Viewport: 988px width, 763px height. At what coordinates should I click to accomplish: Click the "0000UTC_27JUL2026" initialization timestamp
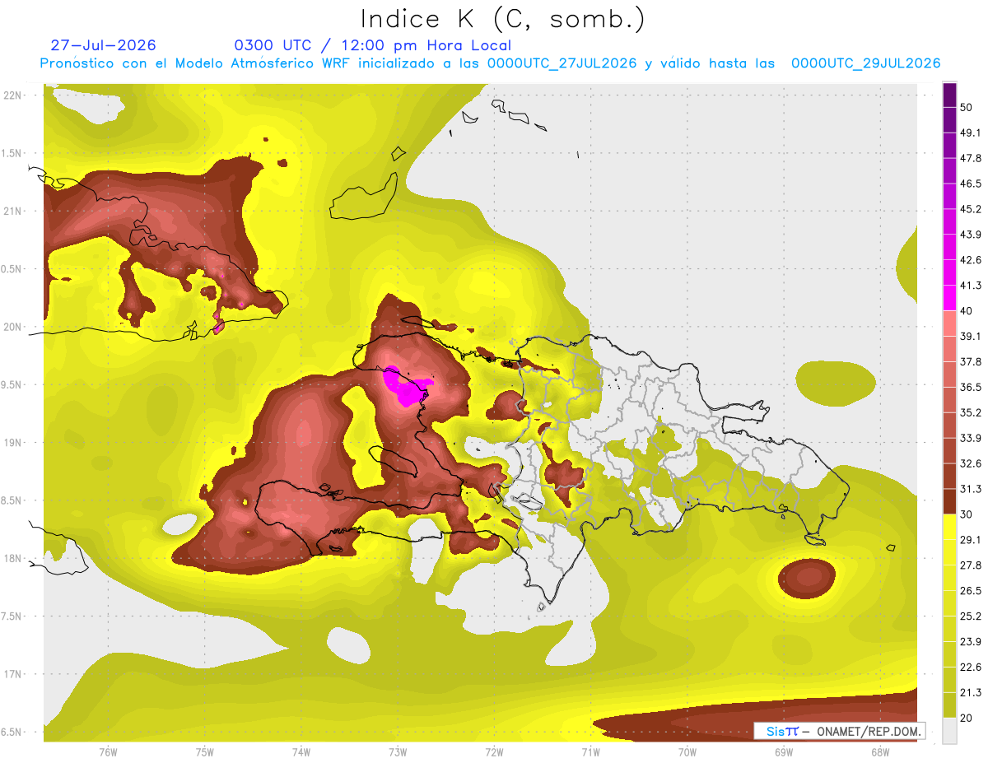562,63
